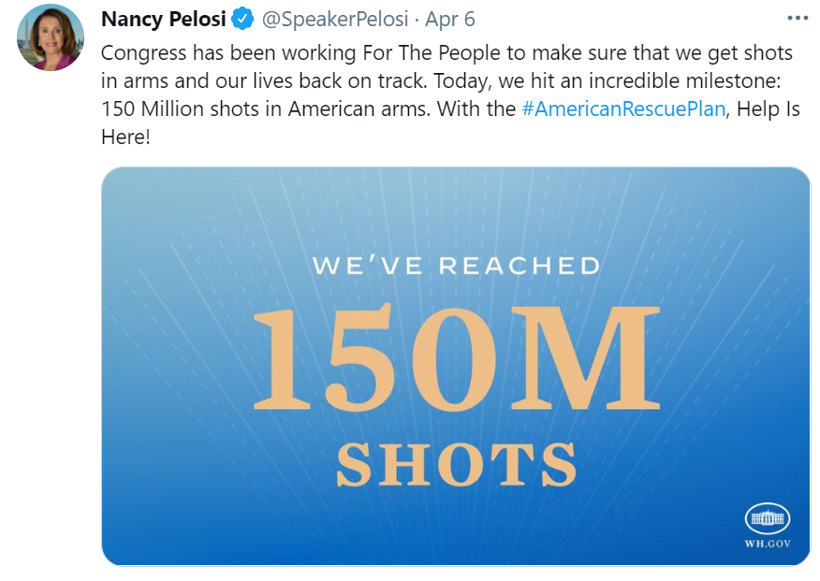Click Nancy Pelosi's profile avatar photo
The height and width of the screenshot is (581, 820).
point(51,37)
